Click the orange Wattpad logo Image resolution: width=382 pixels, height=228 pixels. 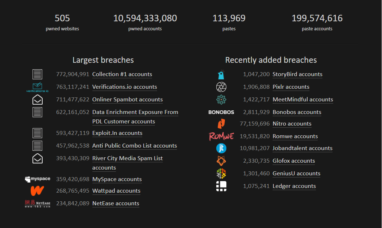point(38,190)
